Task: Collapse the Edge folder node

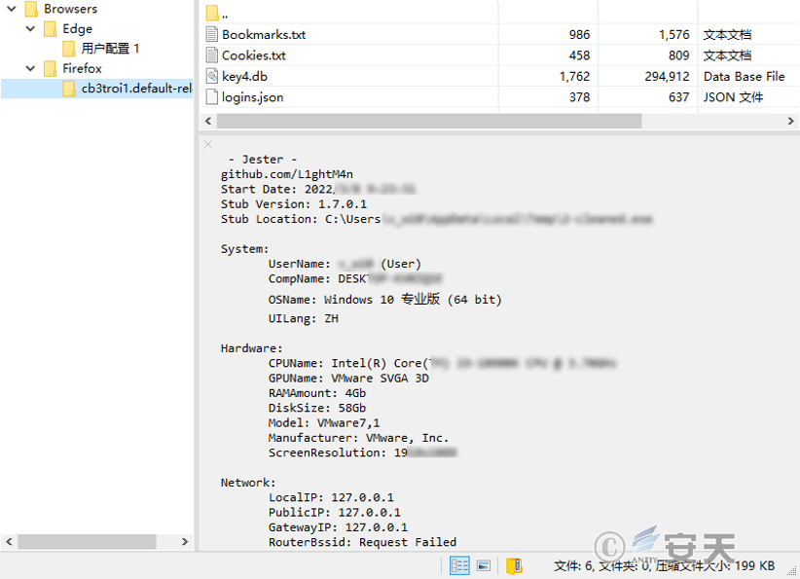Action: click(x=31, y=29)
